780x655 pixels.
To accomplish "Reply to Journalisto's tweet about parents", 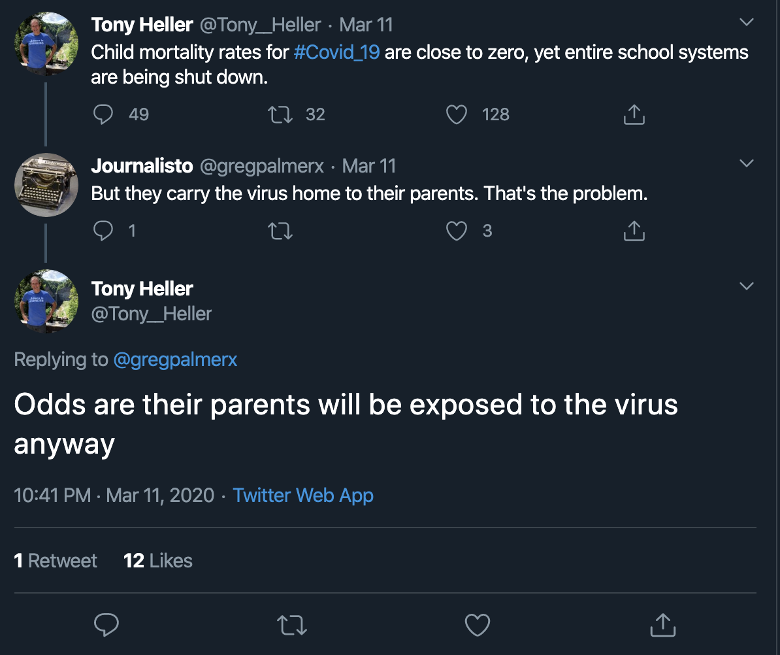I will tap(103, 231).
